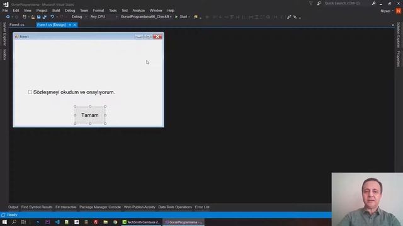Open the toolbar overflow options arrow

pyautogui.click(x=300, y=18)
